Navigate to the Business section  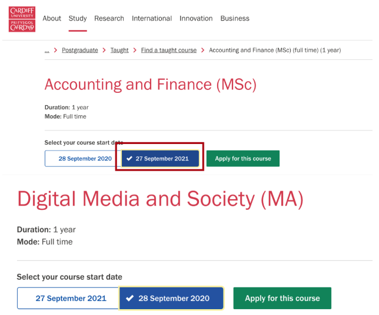coord(235,18)
